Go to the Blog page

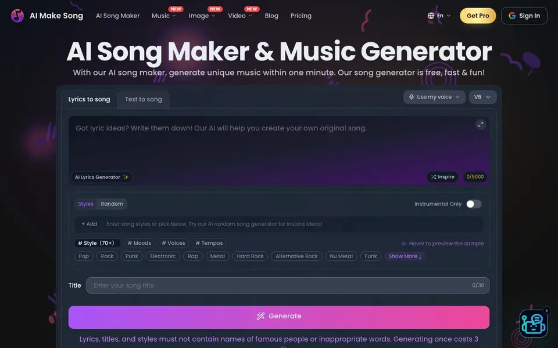271,16
